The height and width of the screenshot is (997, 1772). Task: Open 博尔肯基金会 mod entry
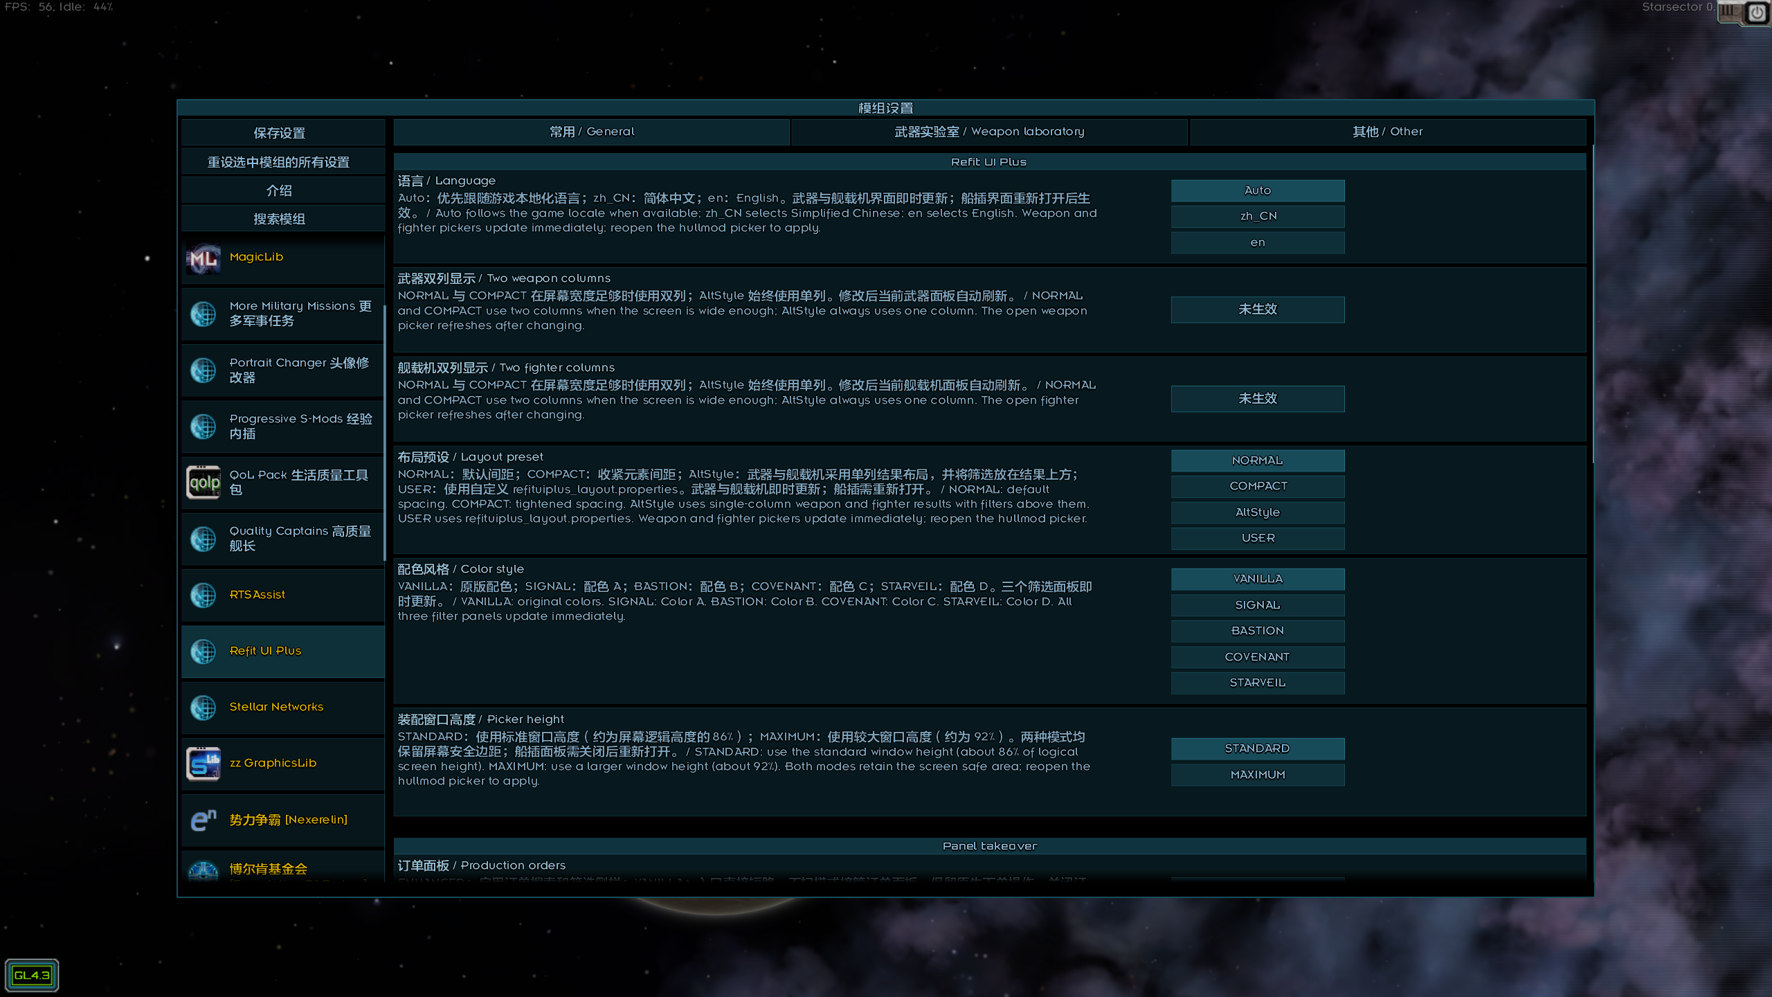[283, 867]
